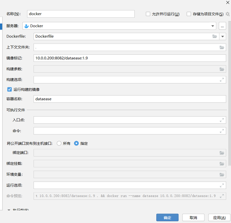
Task: Select the 所有 radio button
Action: [x=59, y=143]
